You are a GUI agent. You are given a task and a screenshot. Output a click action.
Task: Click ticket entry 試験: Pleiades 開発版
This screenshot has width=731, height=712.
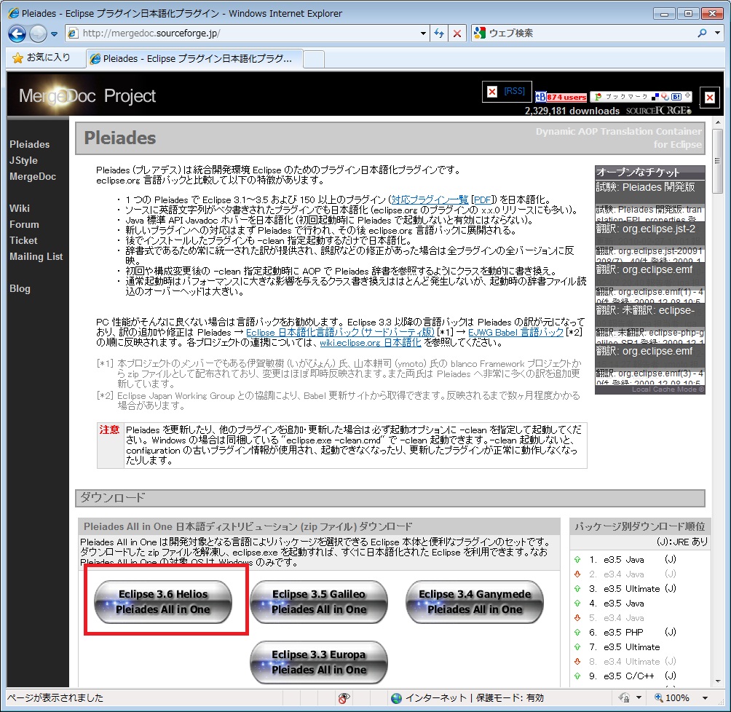click(645, 187)
